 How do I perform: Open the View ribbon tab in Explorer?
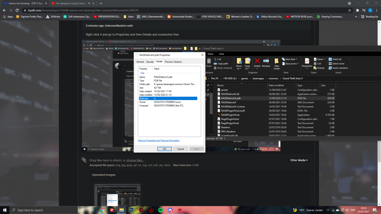[x=221, y=54]
